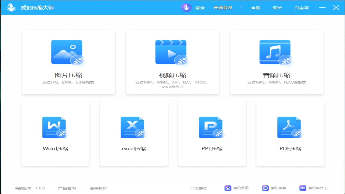The width and height of the screenshot is (345, 194).
Task: Select the 音频压缩 title text
Action: 277,75
